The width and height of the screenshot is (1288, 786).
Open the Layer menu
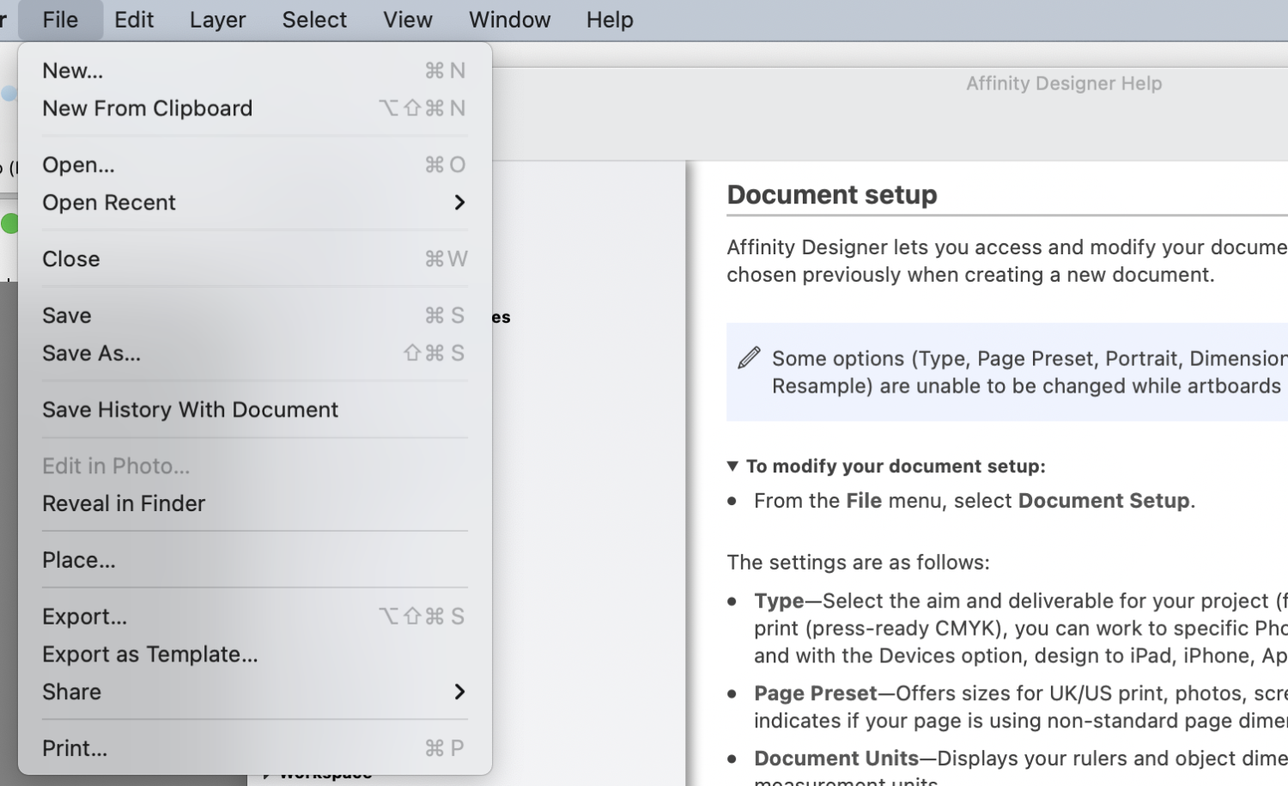click(x=217, y=19)
